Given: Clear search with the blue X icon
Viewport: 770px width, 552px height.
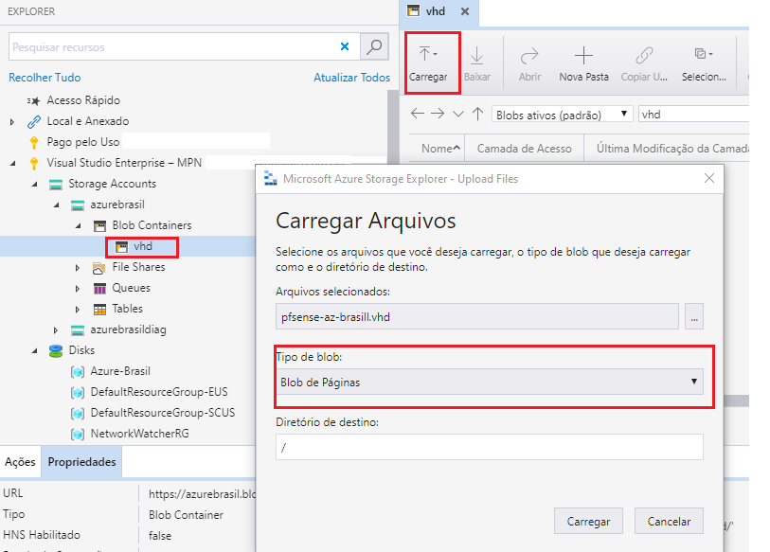Looking at the screenshot, I should click(345, 46).
